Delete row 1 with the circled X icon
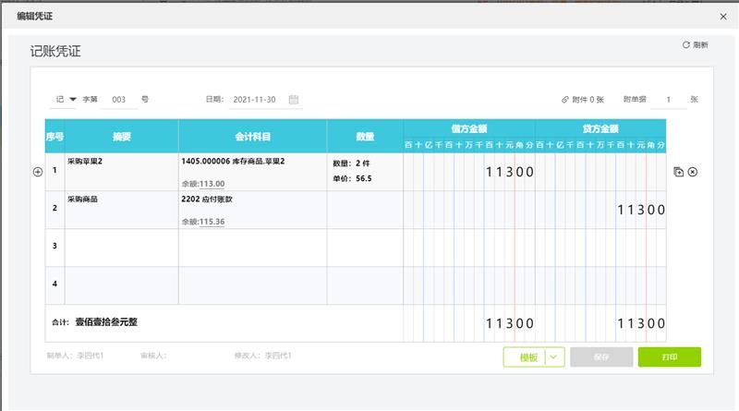The image size is (739, 411). coord(693,172)
